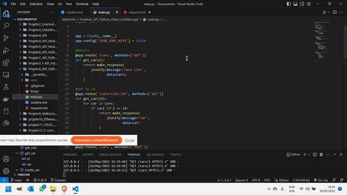This screenshot has width=347, height=195.
Task: Open the Accounts menu icon
Action: pyautogui.click(x=6, y=159)
